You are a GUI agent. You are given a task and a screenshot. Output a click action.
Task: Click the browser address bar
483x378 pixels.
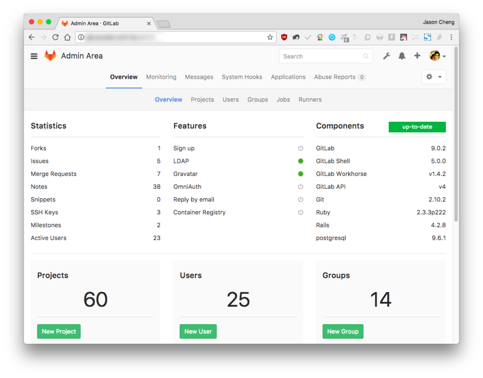[x=175, y=37]
